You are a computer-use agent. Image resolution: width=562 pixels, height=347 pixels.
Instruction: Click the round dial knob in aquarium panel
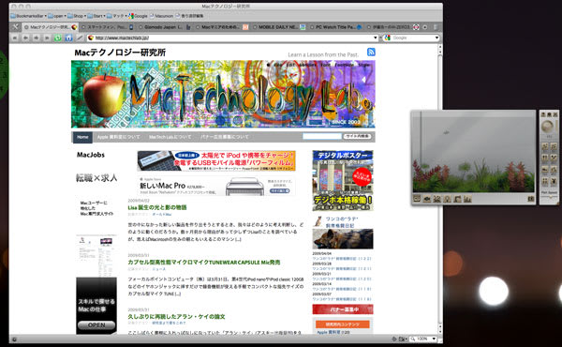click(547, 127)
